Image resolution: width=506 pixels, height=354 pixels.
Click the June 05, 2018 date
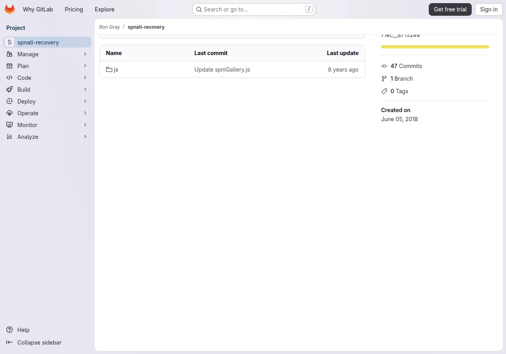coord(399,119)
